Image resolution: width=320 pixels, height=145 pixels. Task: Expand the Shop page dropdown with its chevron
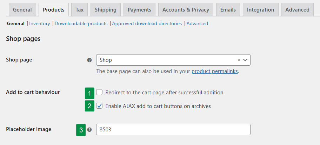pos(245,60)
